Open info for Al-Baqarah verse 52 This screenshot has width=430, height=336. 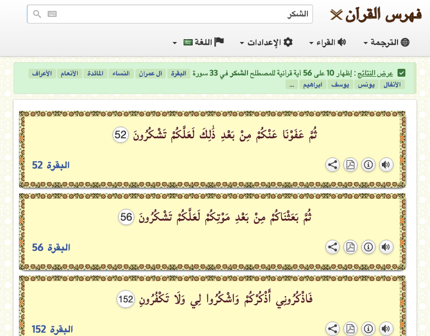pos(368,165)
